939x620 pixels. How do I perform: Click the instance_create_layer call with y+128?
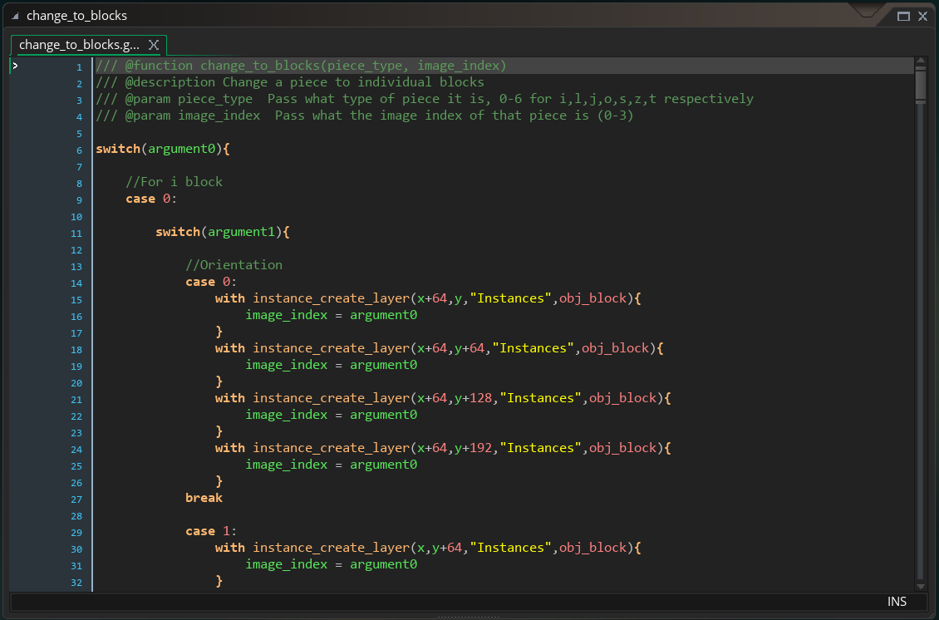(x=443, y=398)
